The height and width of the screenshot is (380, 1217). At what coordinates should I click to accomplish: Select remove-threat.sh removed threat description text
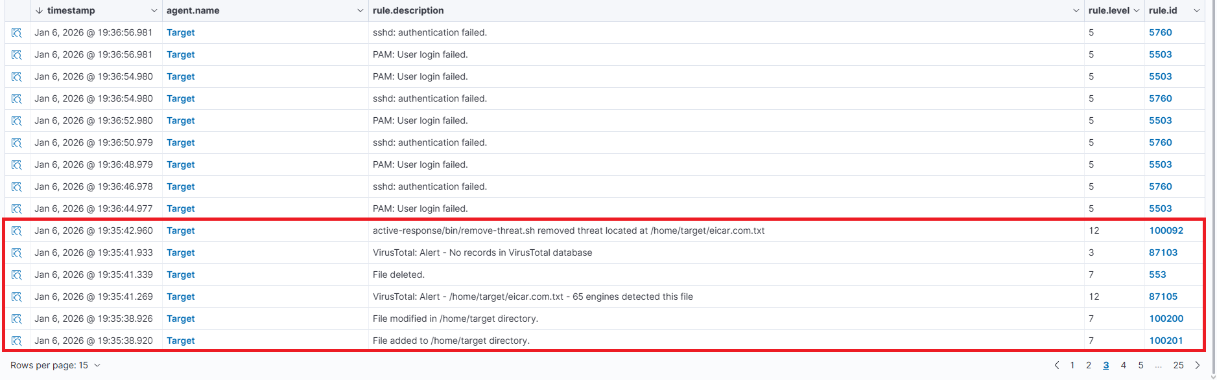569,230
